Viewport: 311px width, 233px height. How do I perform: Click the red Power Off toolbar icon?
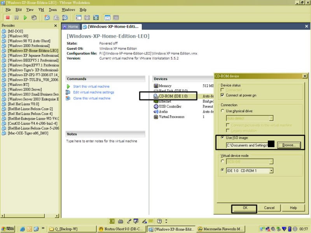[x=8, y=17]
